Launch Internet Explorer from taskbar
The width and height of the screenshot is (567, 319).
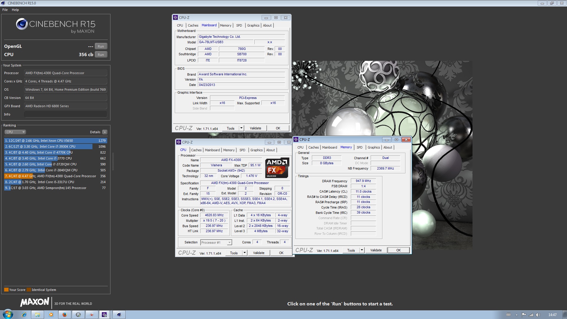pos(24,315)
